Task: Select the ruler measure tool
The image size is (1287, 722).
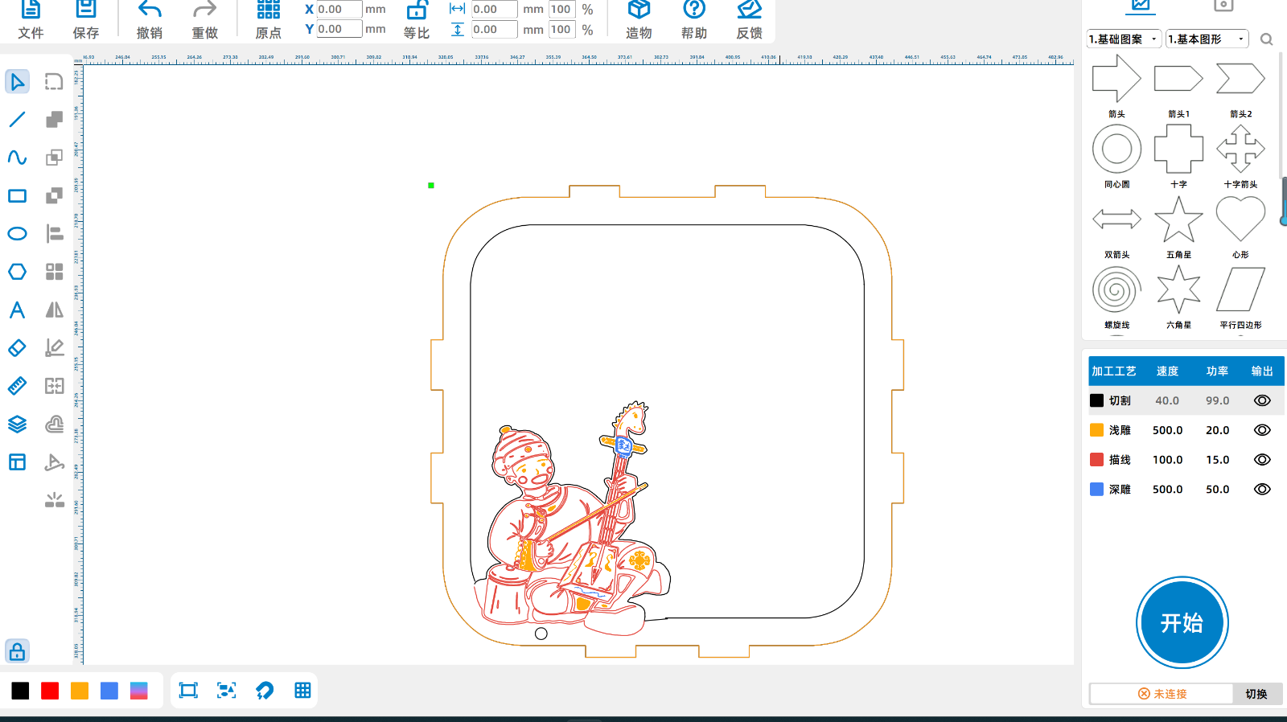Action: click(17, 386)
